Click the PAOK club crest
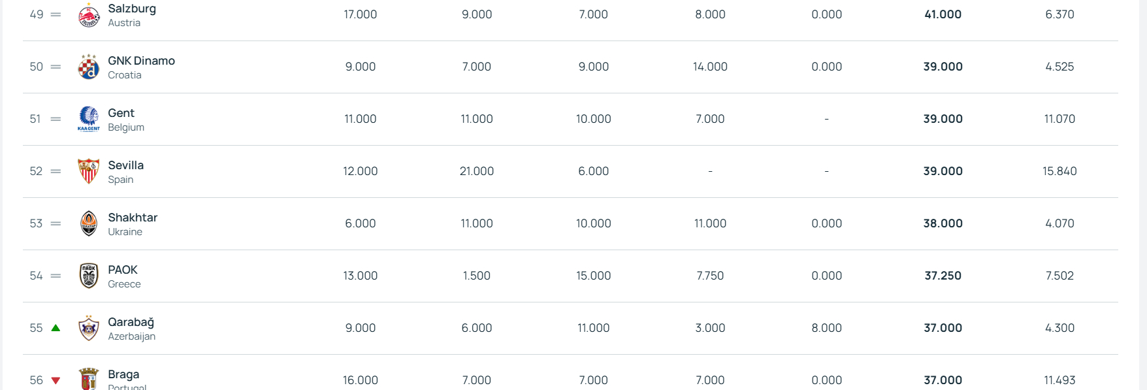1147x390 pixels. [x=89, y=276]
